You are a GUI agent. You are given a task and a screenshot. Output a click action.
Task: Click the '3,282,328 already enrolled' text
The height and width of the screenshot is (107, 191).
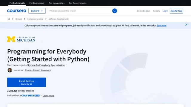coord(21,91)
